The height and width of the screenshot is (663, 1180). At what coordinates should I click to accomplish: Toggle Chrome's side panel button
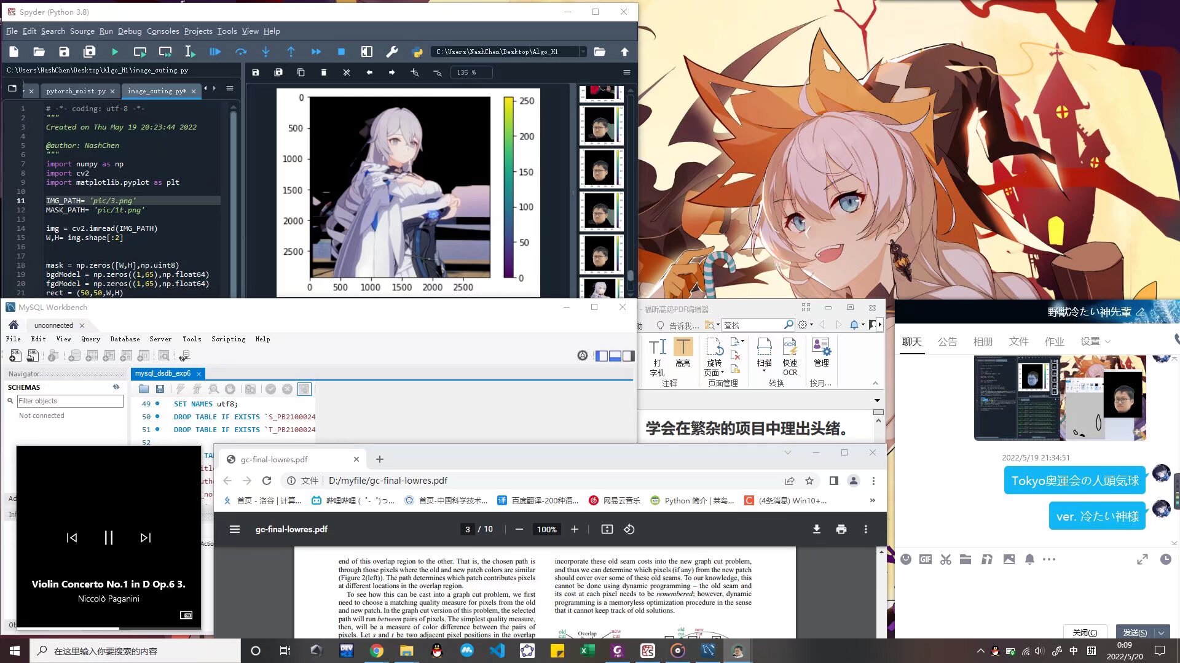[834, 481]
